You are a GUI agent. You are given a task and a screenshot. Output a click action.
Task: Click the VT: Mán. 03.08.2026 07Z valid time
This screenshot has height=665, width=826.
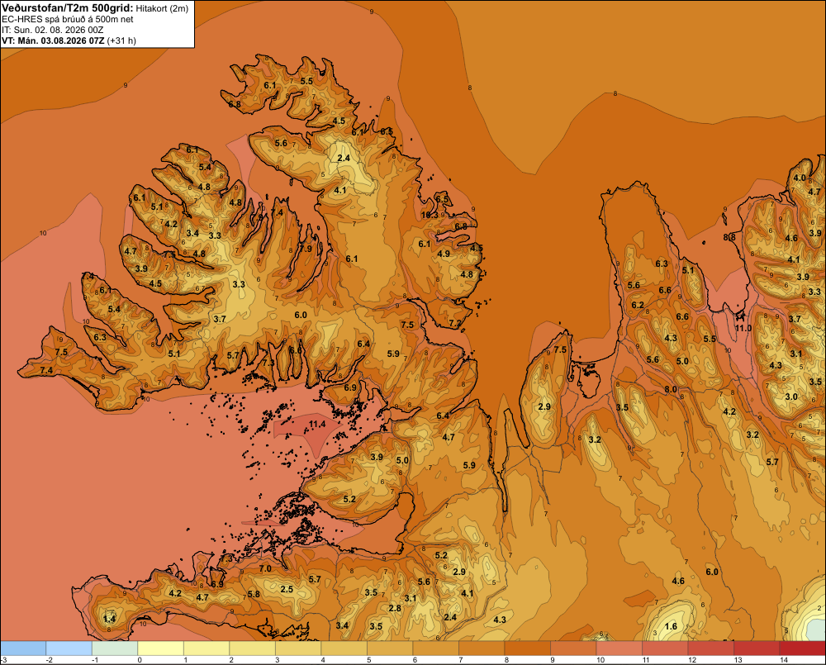[53, 40]
